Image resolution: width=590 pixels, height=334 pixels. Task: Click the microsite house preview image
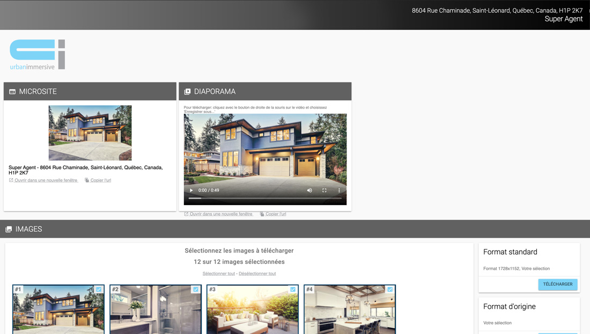90,133
